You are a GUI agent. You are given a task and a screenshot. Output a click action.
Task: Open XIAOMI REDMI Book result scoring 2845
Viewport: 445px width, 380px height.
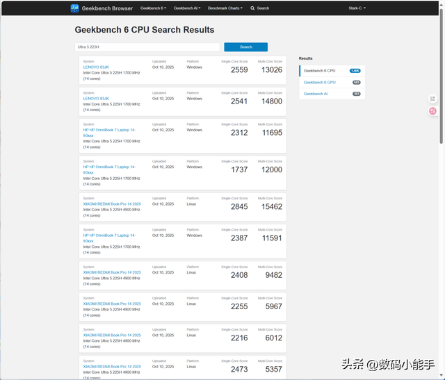[x=112, y=204]
